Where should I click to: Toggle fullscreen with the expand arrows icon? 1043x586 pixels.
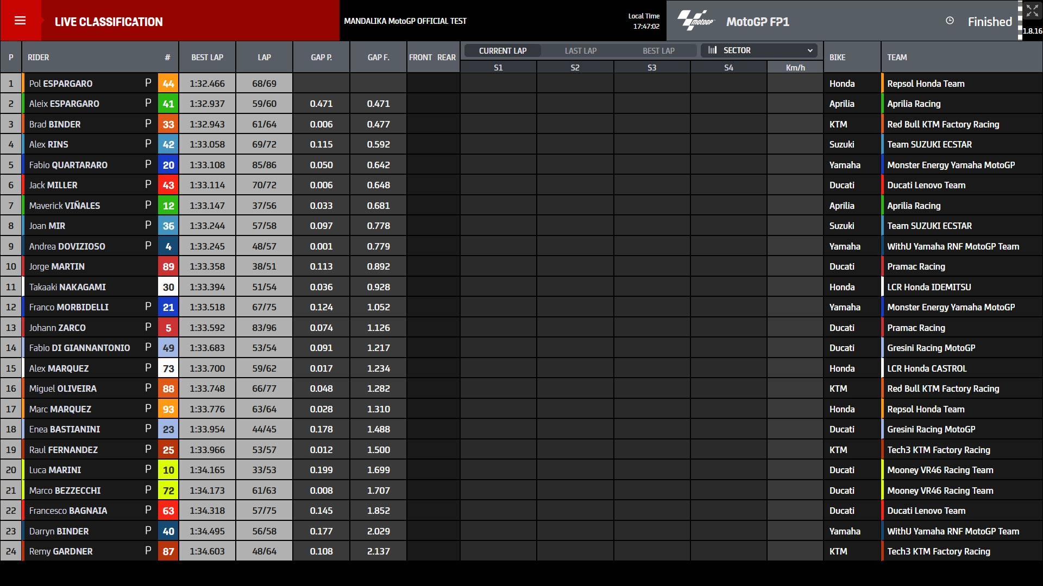1032,11
